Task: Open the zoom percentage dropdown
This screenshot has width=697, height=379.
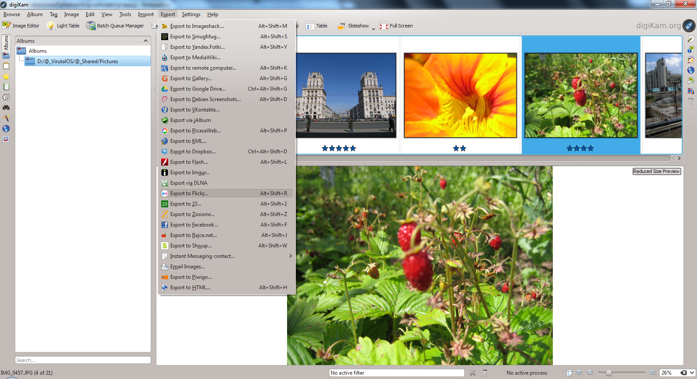Action: [692, 372]
